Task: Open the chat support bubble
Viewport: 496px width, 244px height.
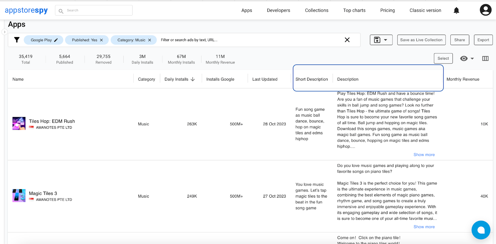Action: (481, 230)
